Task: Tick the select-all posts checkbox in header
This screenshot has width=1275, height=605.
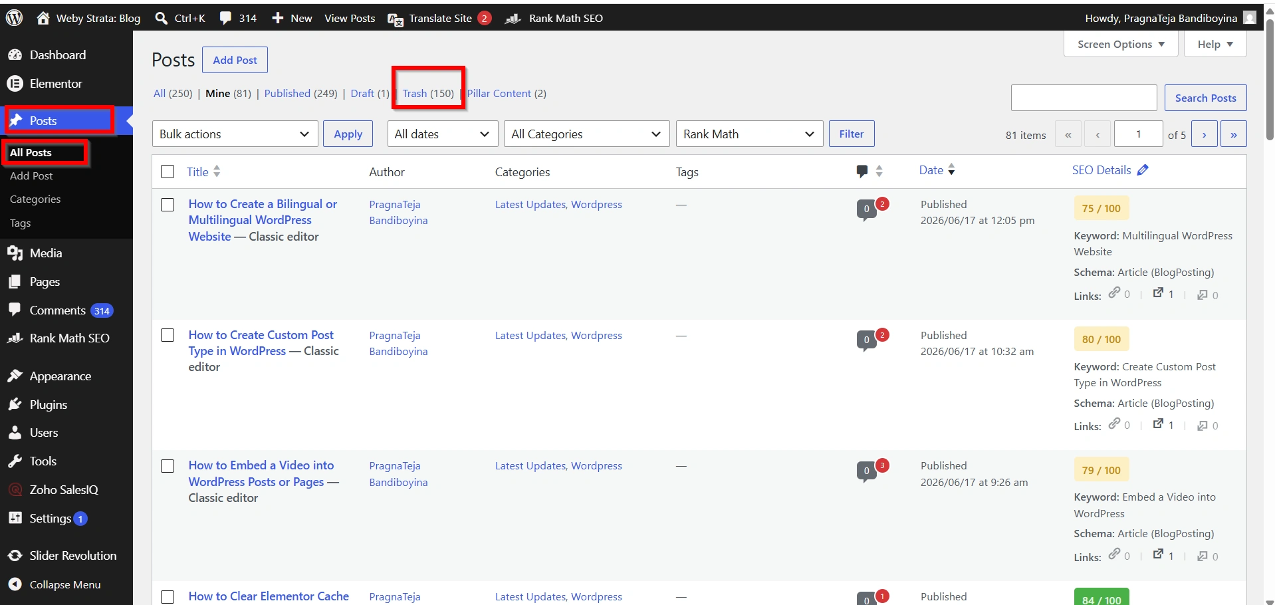Action: click(x=168, y=172)
